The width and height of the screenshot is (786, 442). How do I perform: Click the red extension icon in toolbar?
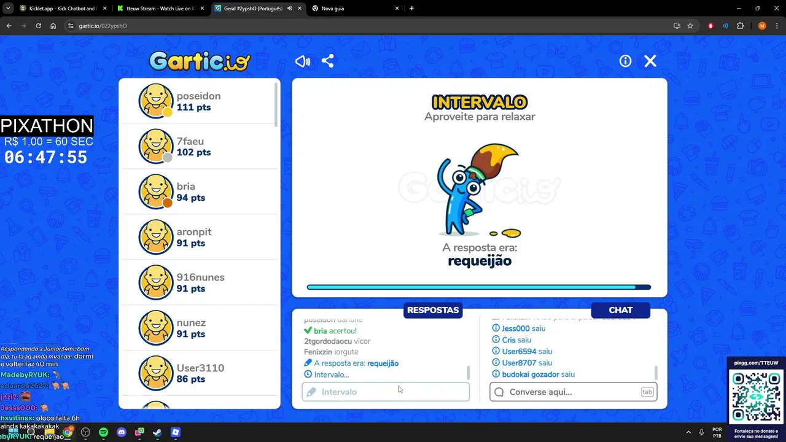(711, 26)
